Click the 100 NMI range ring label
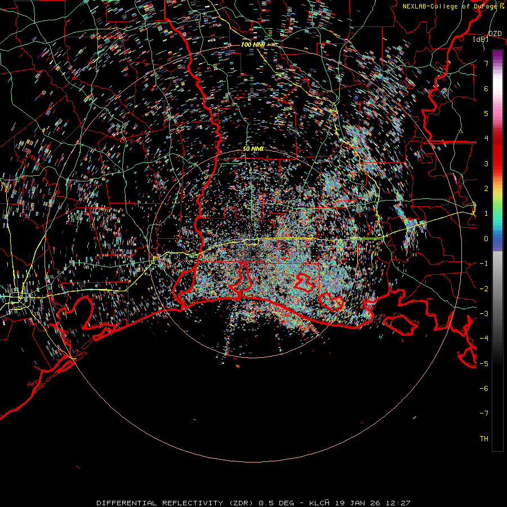Screen dimensions: 507x507 click(x=253, y=45)
